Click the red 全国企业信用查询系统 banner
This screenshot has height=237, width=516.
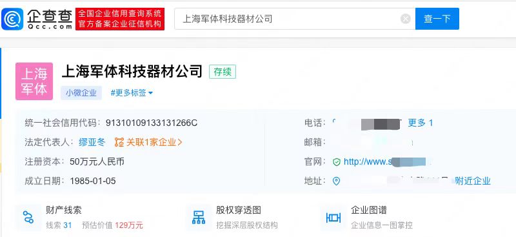coord(120,19)
